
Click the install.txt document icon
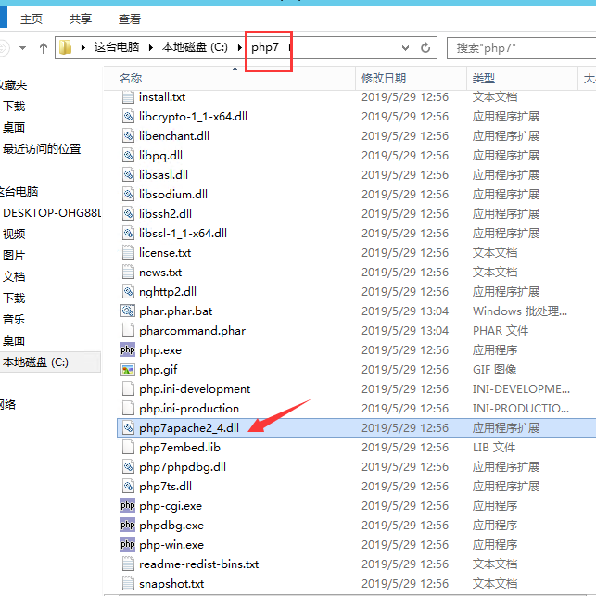pyautogui.click(x=128, y=97)
